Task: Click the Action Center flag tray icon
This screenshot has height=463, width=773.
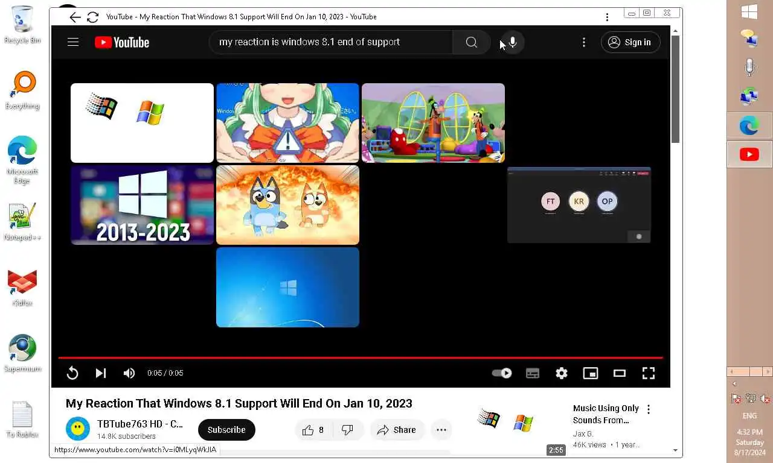Action: pyautogui.click(x=736, y=398)
